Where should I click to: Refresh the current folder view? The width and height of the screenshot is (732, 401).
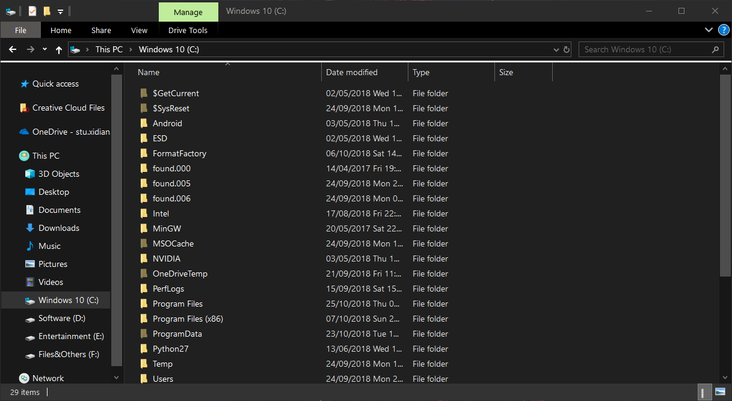coord(566,49)
